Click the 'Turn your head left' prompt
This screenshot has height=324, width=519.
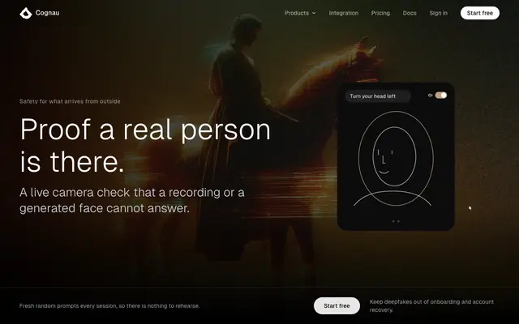[378, 96]
